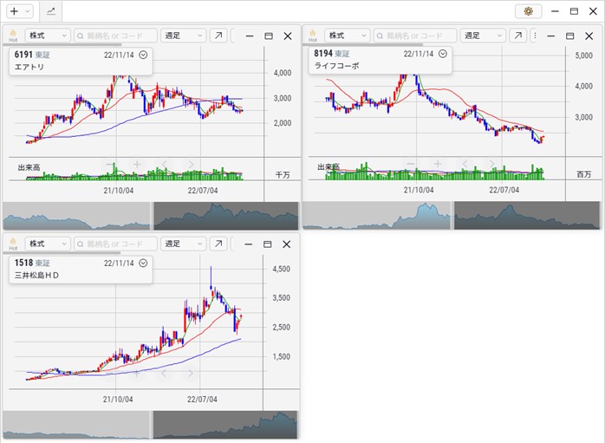Focus the symbol search field in the 8194 panel
This screenshot has height=443, width=605.
pyautogui.click(x=415, y=36)
